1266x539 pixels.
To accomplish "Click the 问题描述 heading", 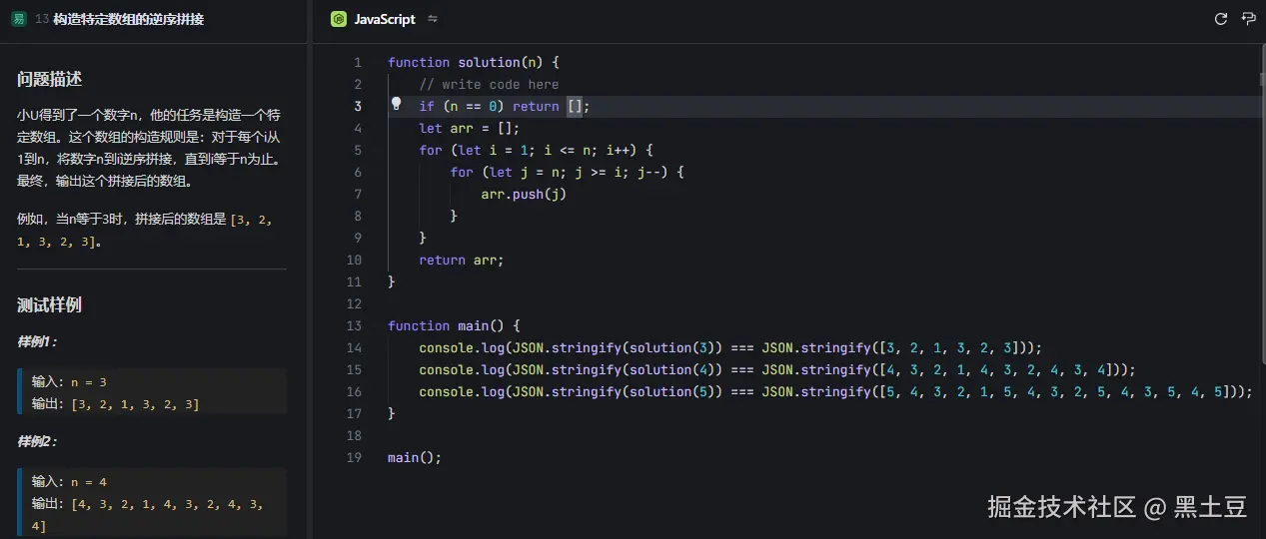I will click(x=49, y=80).
